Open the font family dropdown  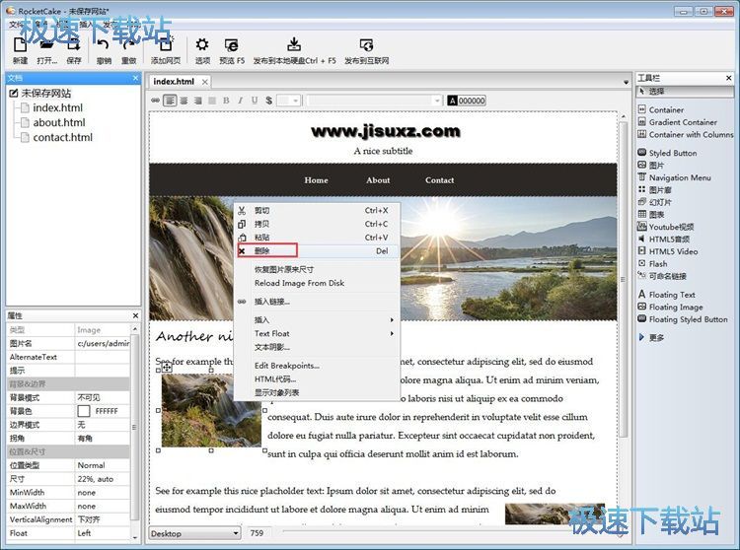(x=374, y=101)
